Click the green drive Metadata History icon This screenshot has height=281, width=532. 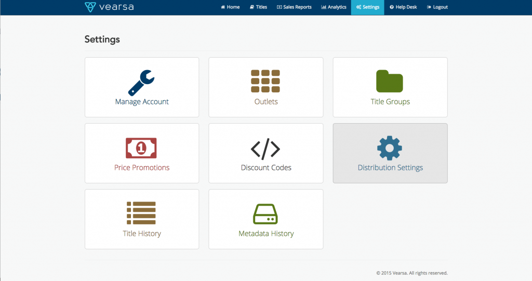(265, 213)
